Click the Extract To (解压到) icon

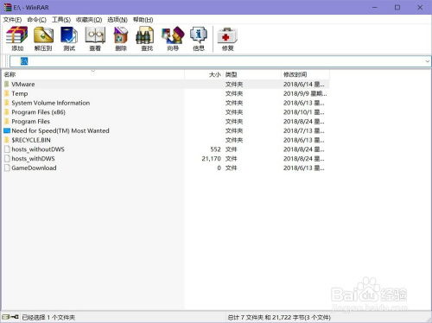(x=43, y=39)
